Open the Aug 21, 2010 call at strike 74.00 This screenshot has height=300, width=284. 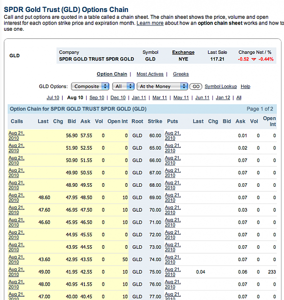16,259
